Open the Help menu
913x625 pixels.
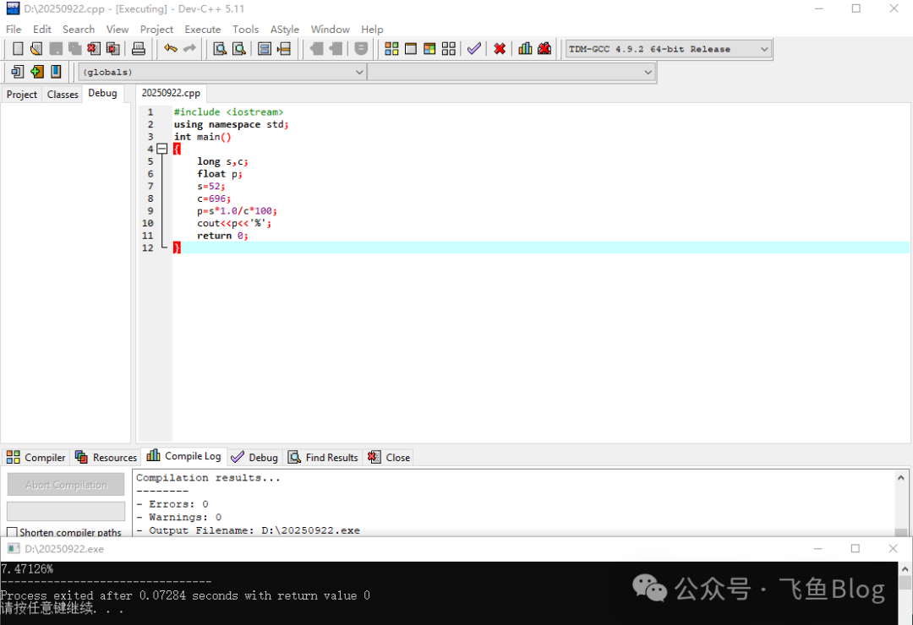click(372, 29)
